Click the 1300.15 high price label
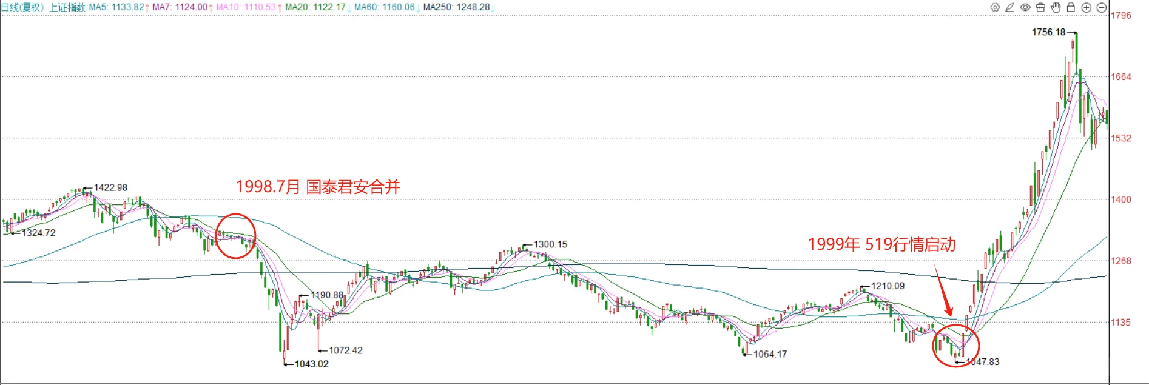 550,244
